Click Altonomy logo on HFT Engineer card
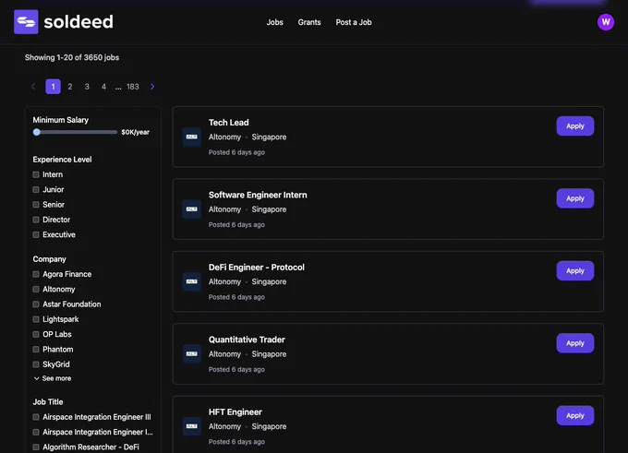The width and height of the screenshot is (628, 453). (192, 426)
